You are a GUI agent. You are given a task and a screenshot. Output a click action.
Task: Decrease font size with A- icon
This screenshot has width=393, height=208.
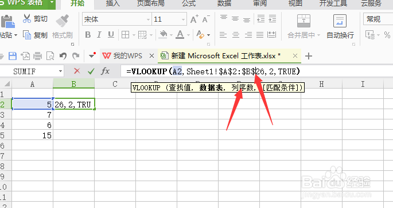pyautogui.click(x=206, y=19)
